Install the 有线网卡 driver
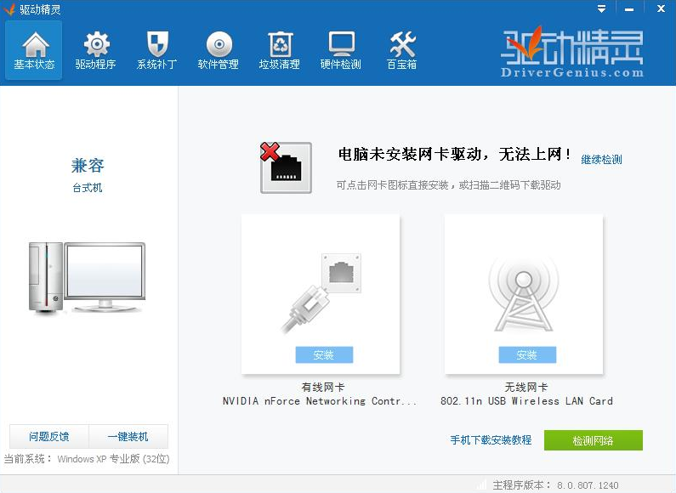The width and height of the screenshot is (676, 493). [x=324, y=355]
